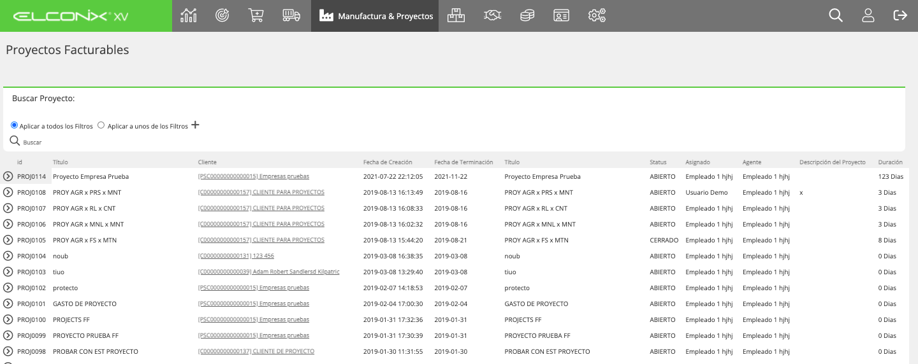Click the first-column title PROYECTO PRUEBA FF
Screen dimensions: 918x364
[85, 335]
